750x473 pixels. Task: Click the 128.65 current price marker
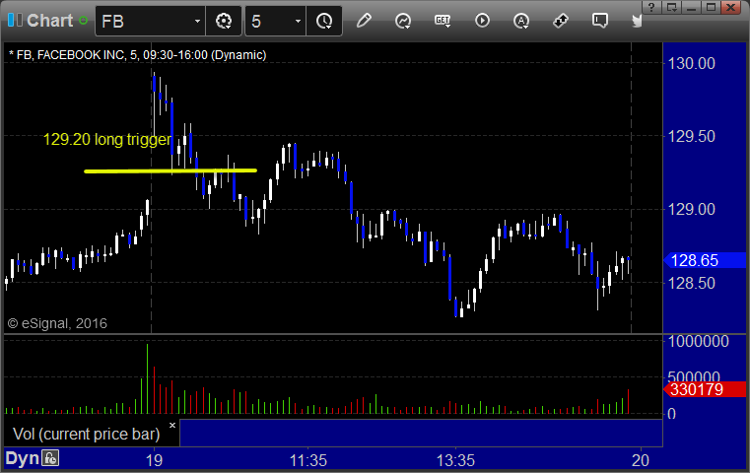click(705, 261)
